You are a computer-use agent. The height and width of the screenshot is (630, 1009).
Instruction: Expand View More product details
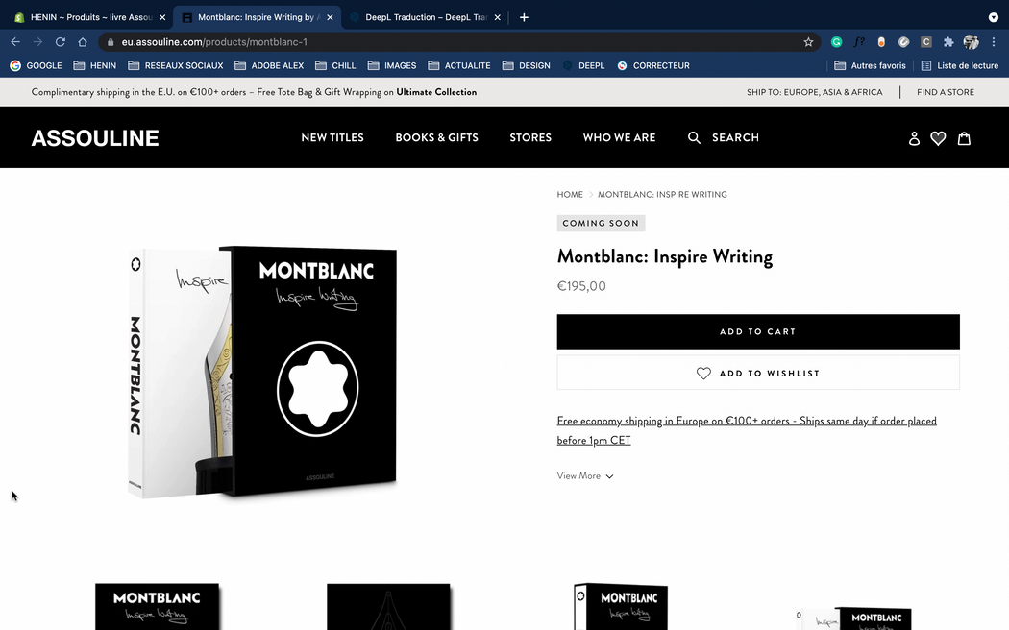pyautogui.click(x=585, y=475)
